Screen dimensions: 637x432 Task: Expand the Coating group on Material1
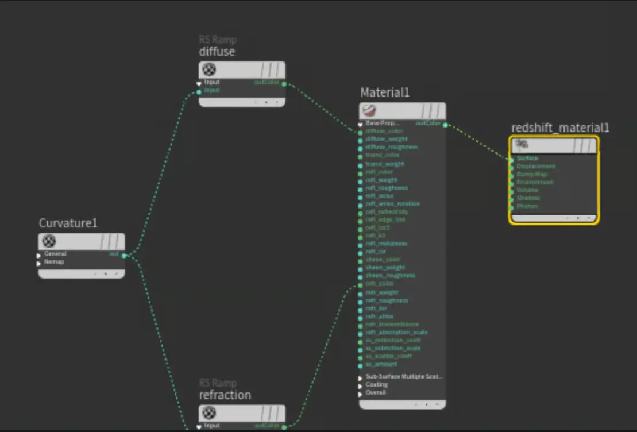[x=361, y=385]
